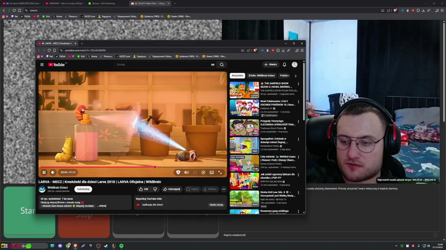Focus the Szukaj search field
Image resolution: width=446 pixels, height=250 pixels.
[x=162, y=65]
